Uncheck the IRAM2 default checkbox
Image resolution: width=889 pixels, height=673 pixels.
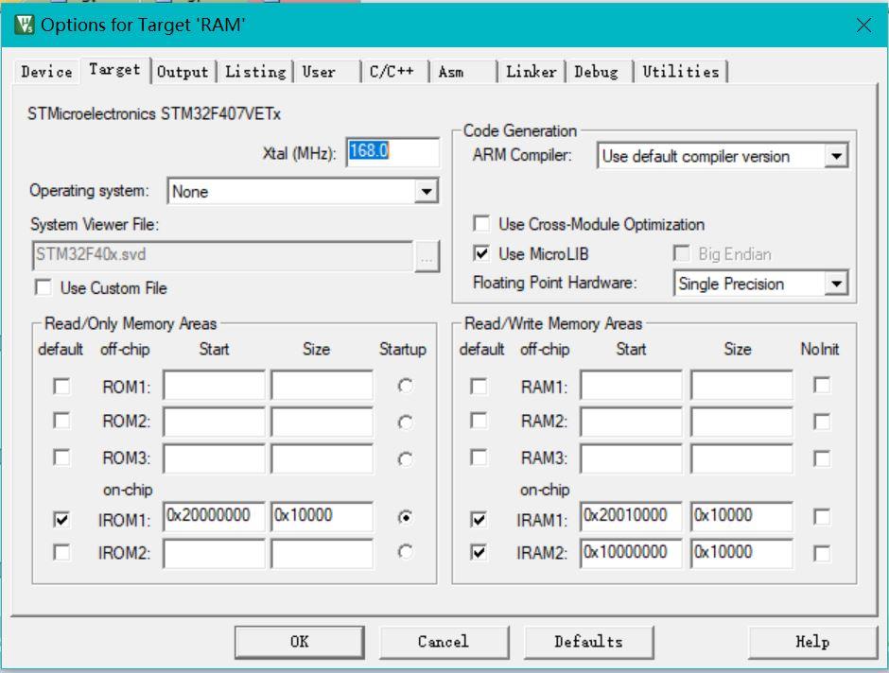pos(479,552)
